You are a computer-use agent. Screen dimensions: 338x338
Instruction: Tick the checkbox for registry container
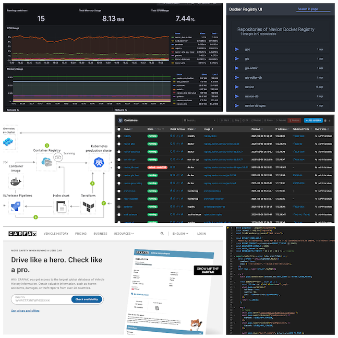pos(119,136)
